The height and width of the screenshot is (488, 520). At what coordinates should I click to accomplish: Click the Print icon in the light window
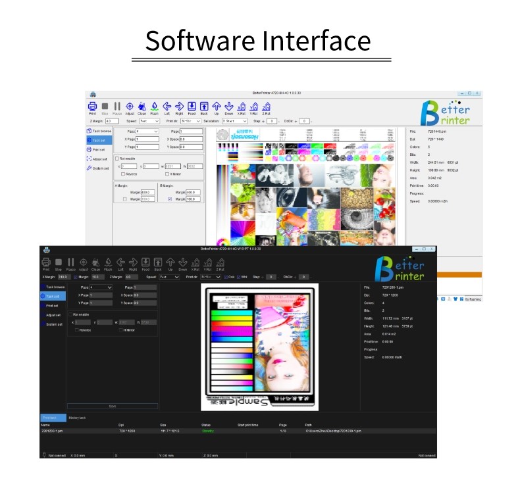click(x=93, y=107)
